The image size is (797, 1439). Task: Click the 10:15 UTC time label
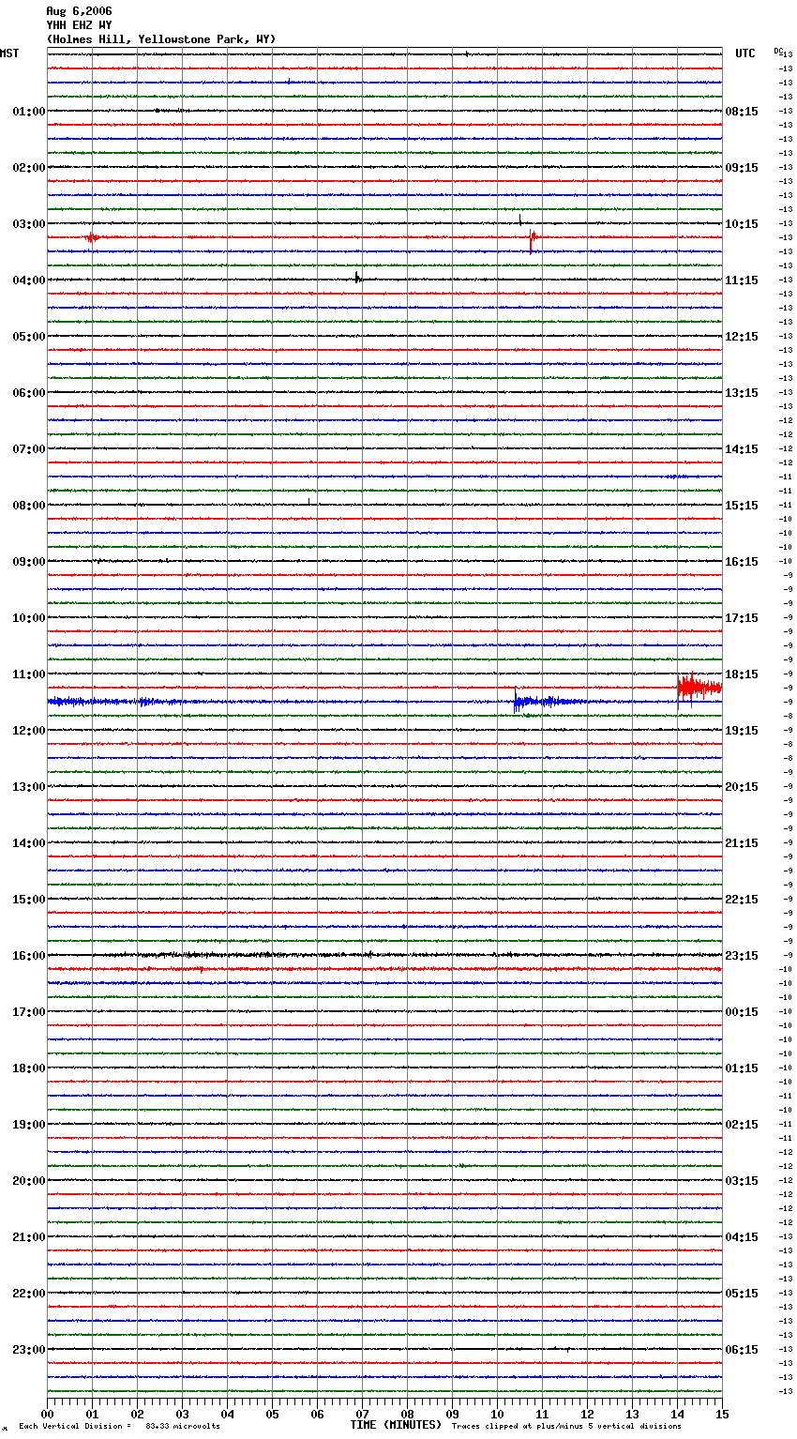click(742, 224)
